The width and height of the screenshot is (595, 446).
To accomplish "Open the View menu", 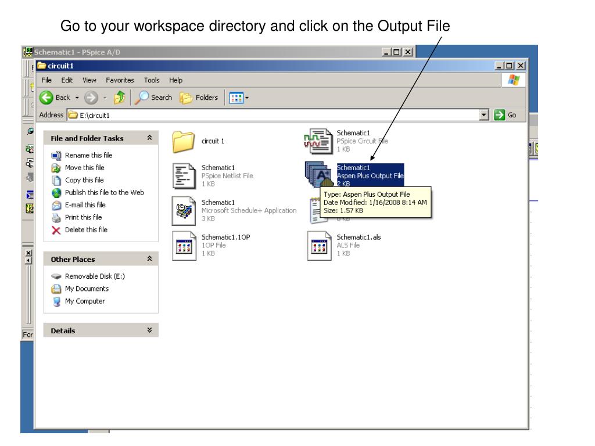I will pos(89,80).
